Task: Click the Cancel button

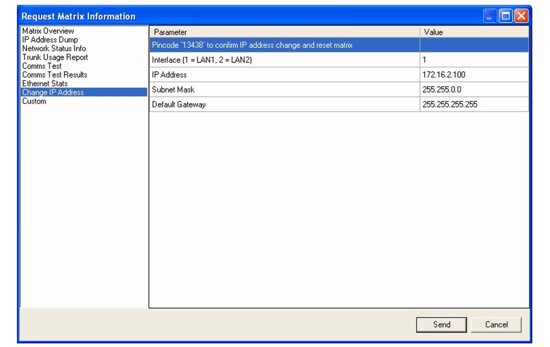Action: click(496, 325)
